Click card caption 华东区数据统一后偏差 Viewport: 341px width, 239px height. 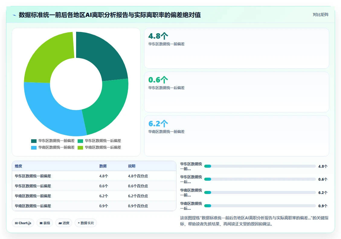click(166, 88)
